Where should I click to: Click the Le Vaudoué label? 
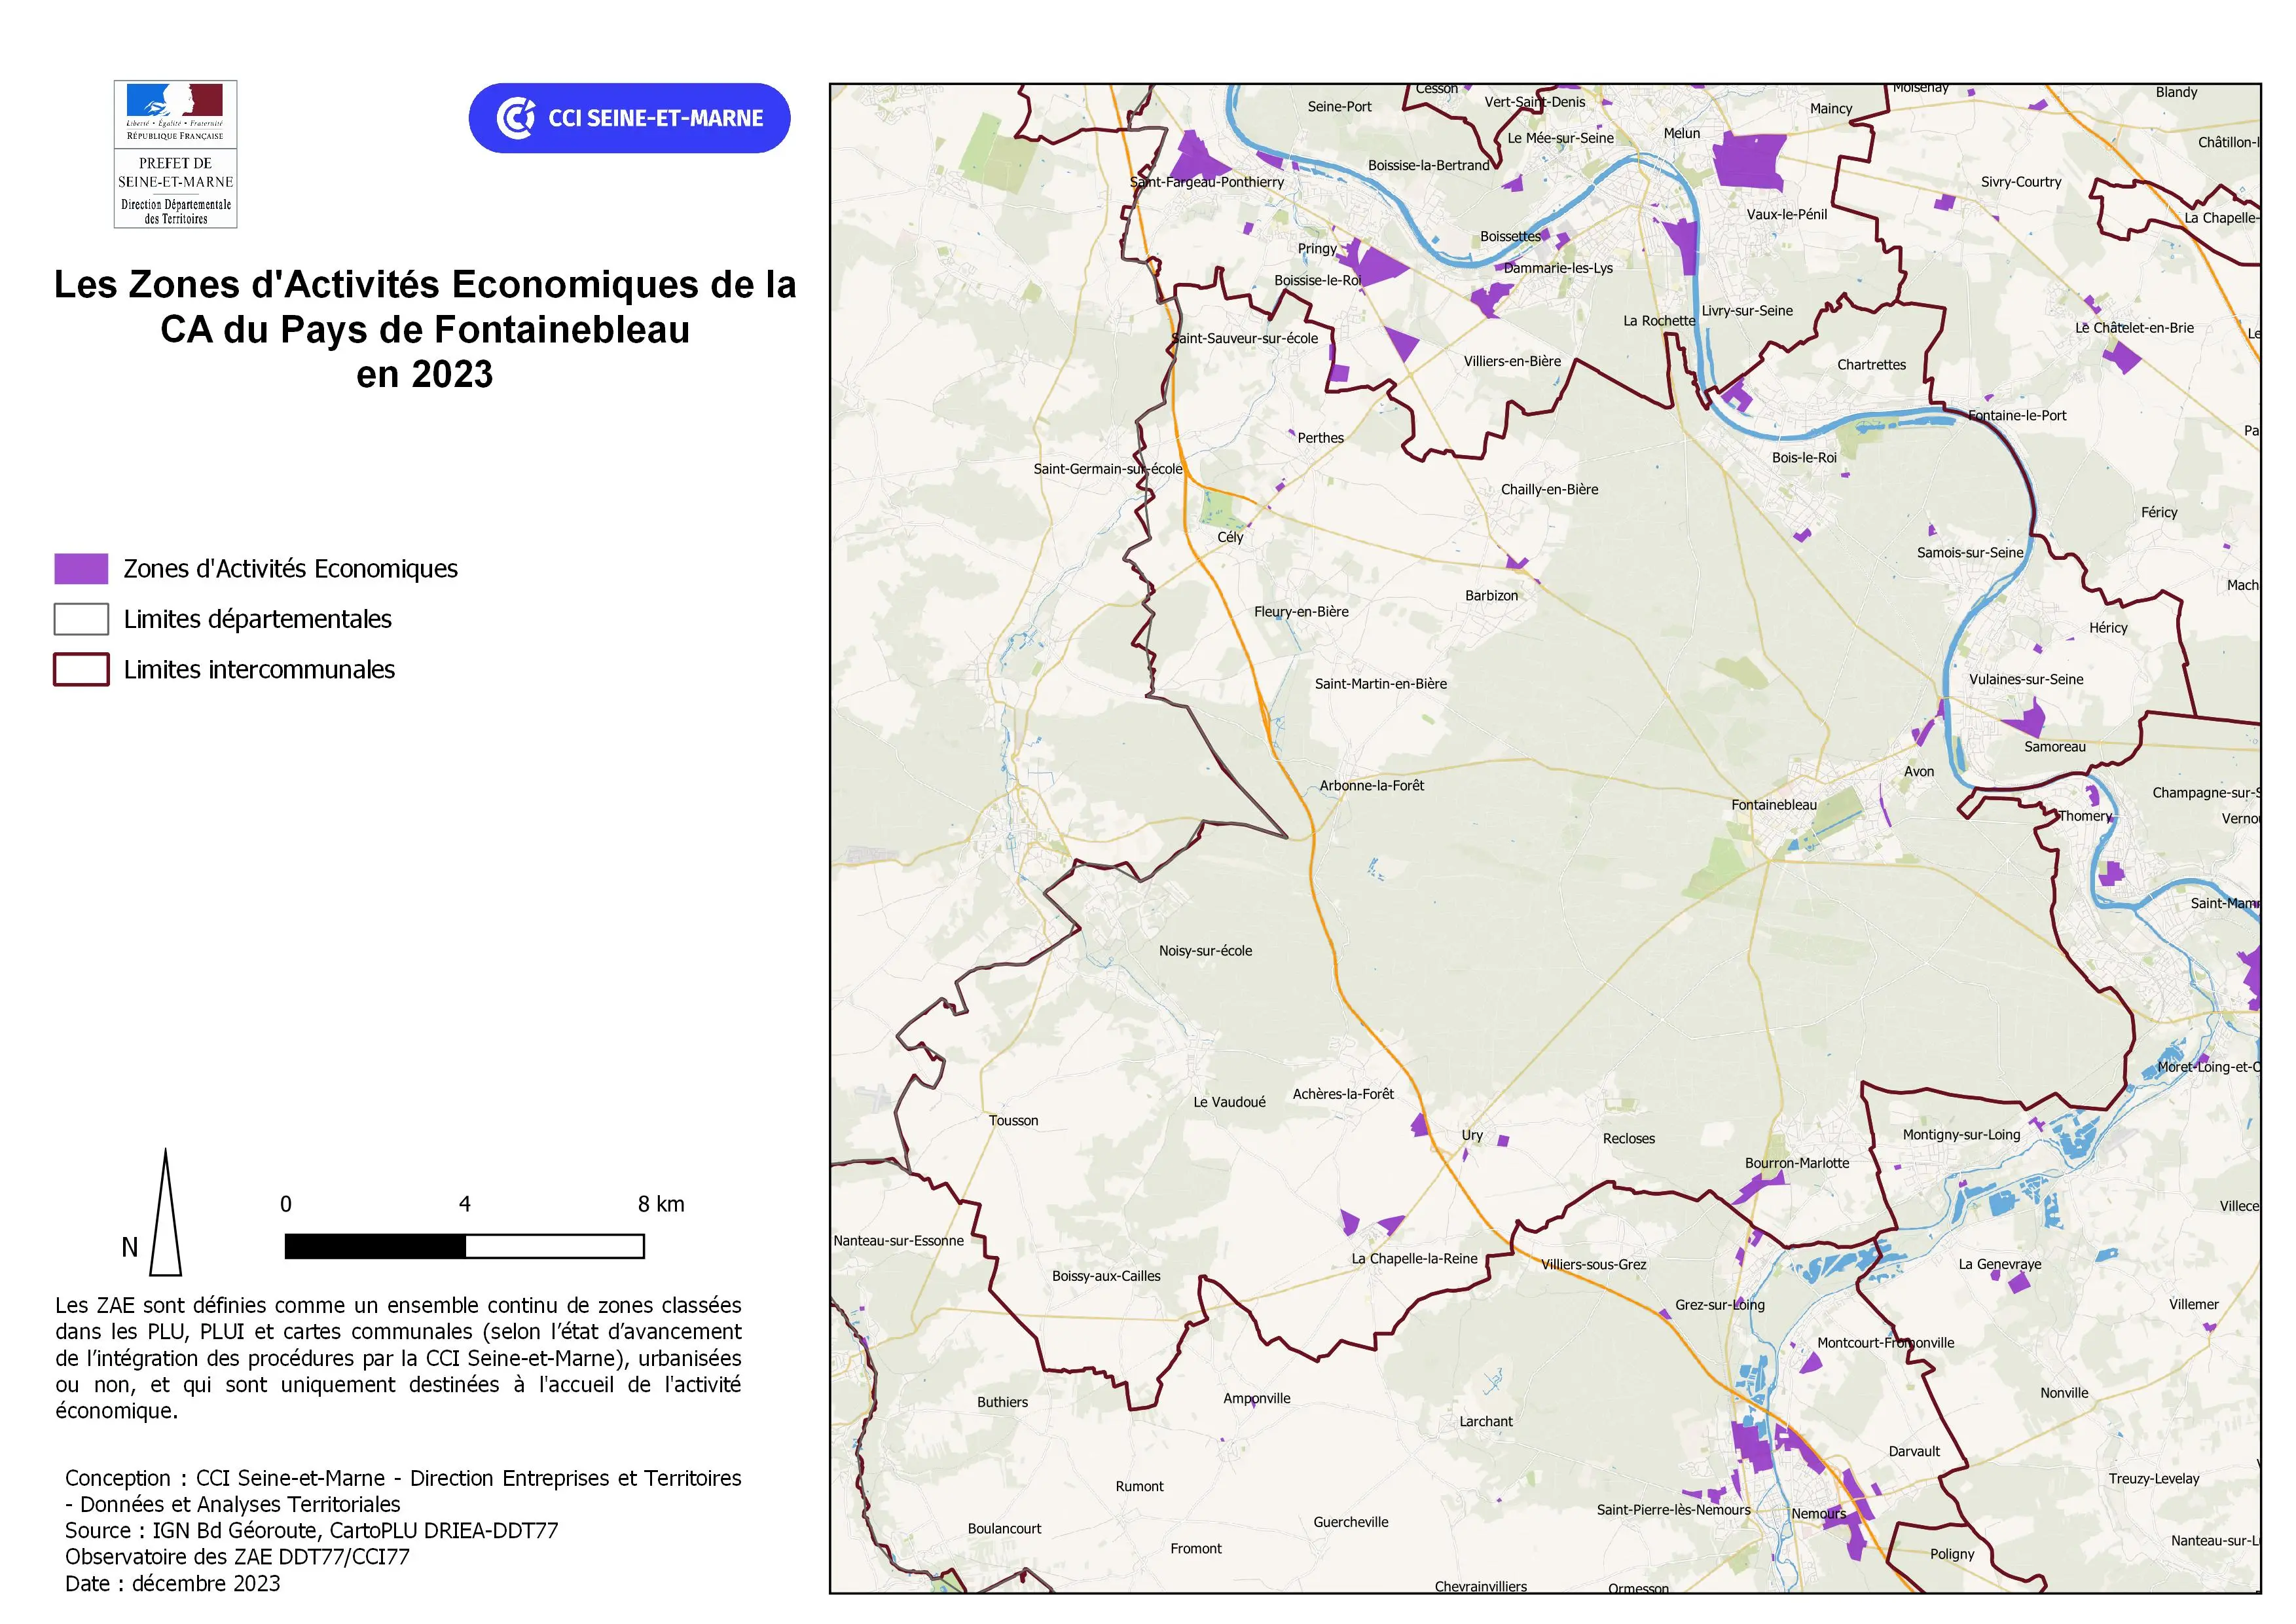click(x=1229, y=1101)
